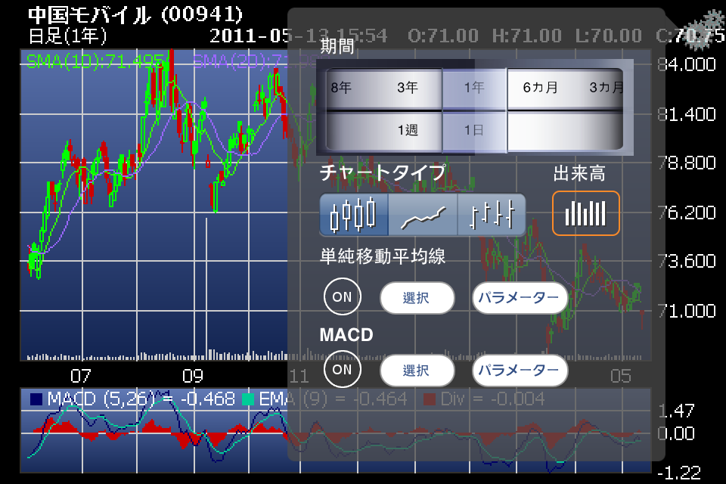The width and height of the screenshot is (726, 484).
Task: Select the 1日 bar interval
Action: (474, 130)
